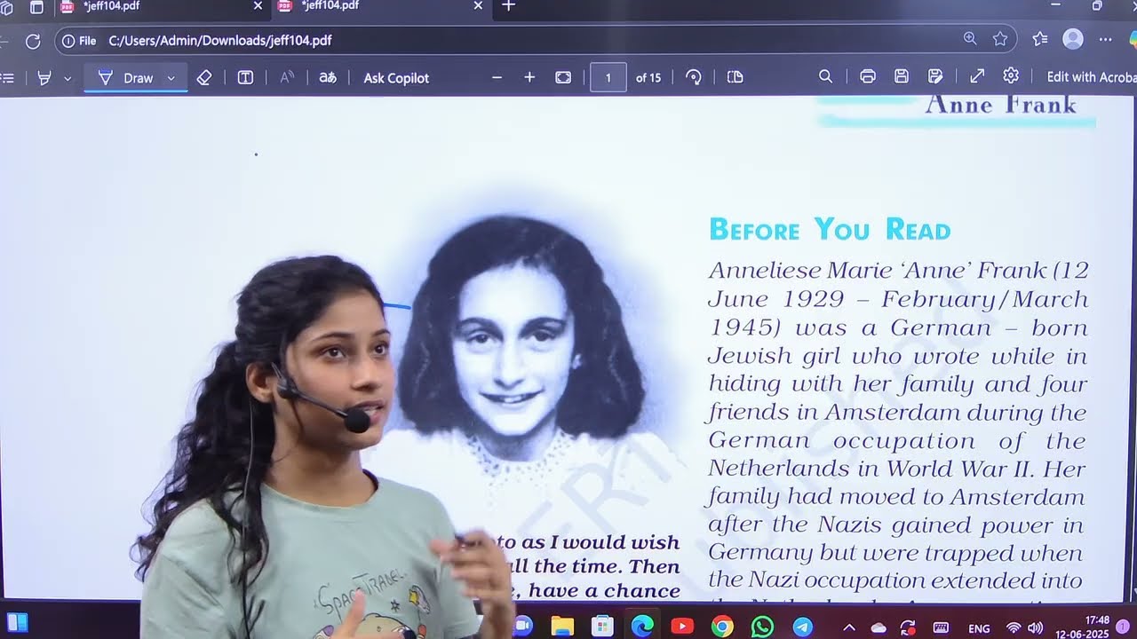Select the Erase tool
The image size is (1137, 639).
coord(203,77)
